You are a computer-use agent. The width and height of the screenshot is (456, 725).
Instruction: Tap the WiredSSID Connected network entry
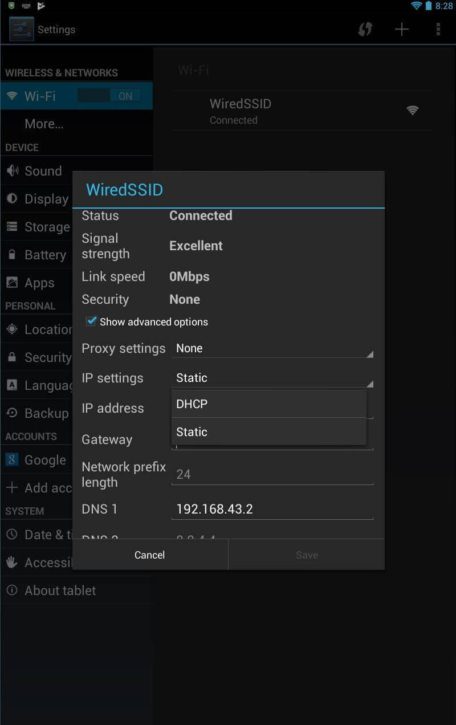point(303,111)
